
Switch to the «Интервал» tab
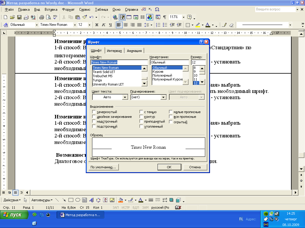pyautogui.click(x=114, y=51)
